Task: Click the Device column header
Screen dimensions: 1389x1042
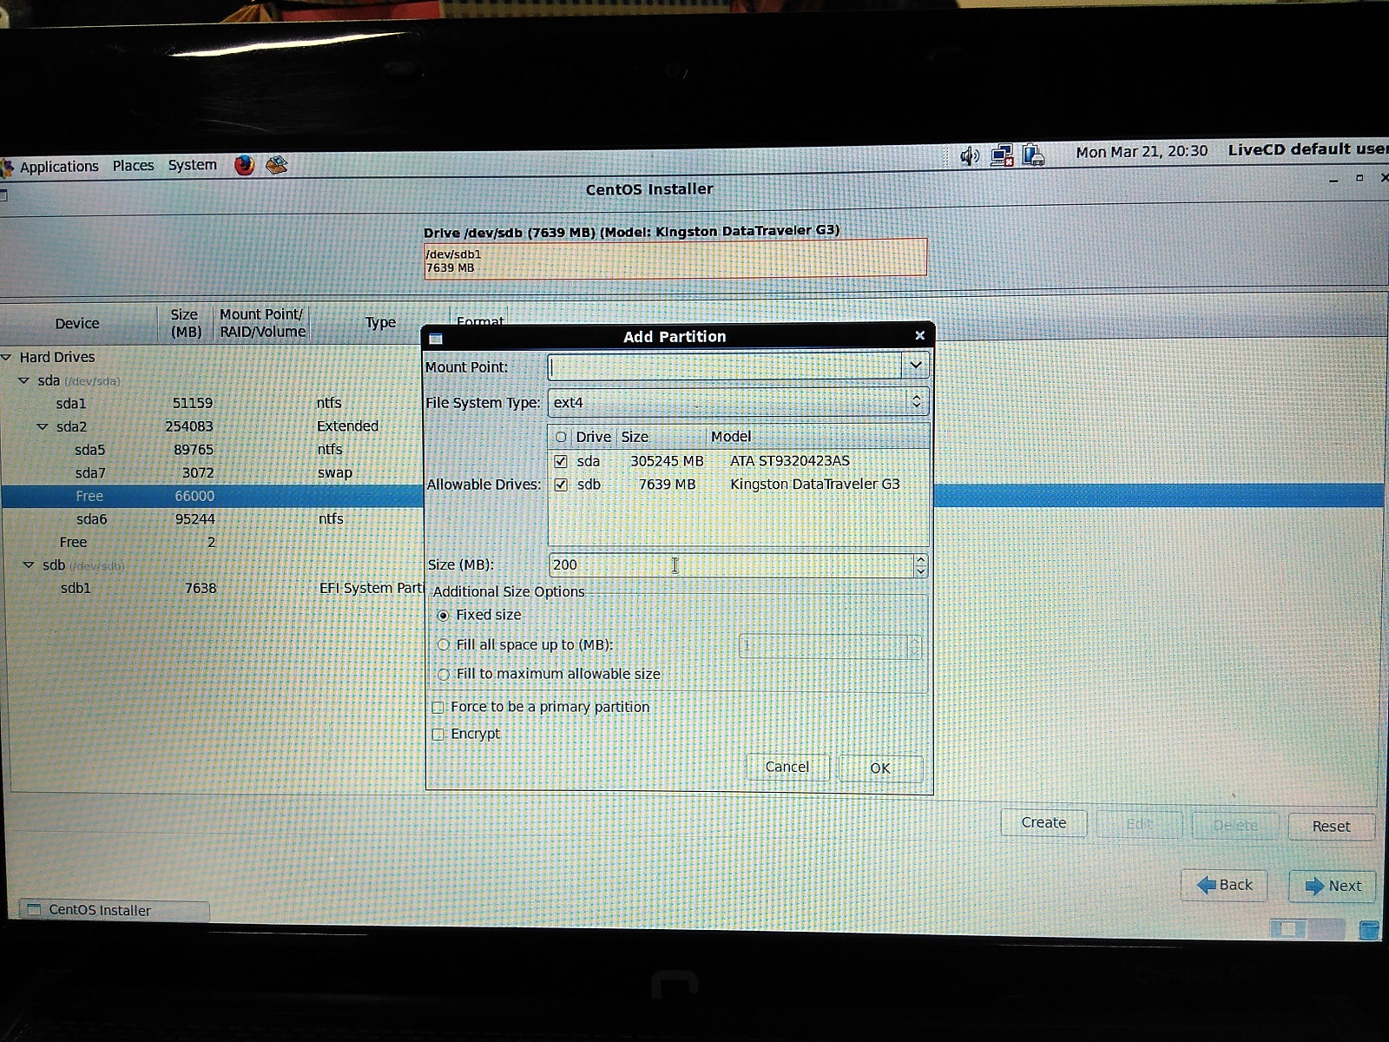Action: [77, 323]
